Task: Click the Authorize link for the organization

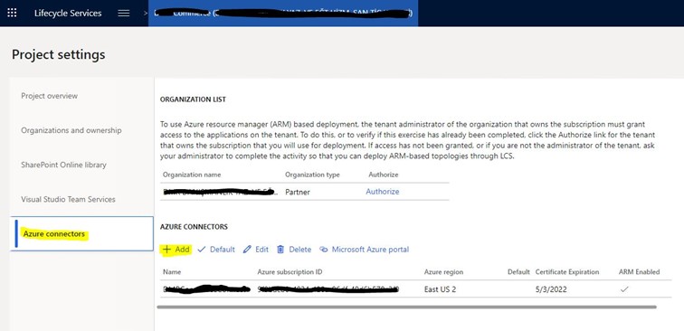Action: pos(382,192)
